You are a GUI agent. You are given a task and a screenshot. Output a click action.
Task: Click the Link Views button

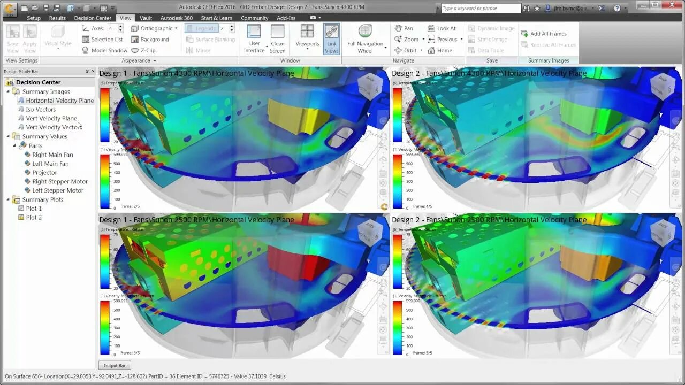332,39
